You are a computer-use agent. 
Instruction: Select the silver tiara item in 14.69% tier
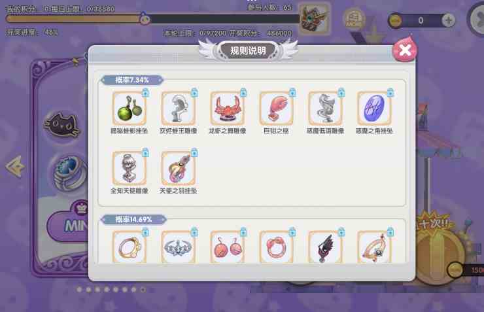pyautogui.click(x=178, y=247)
